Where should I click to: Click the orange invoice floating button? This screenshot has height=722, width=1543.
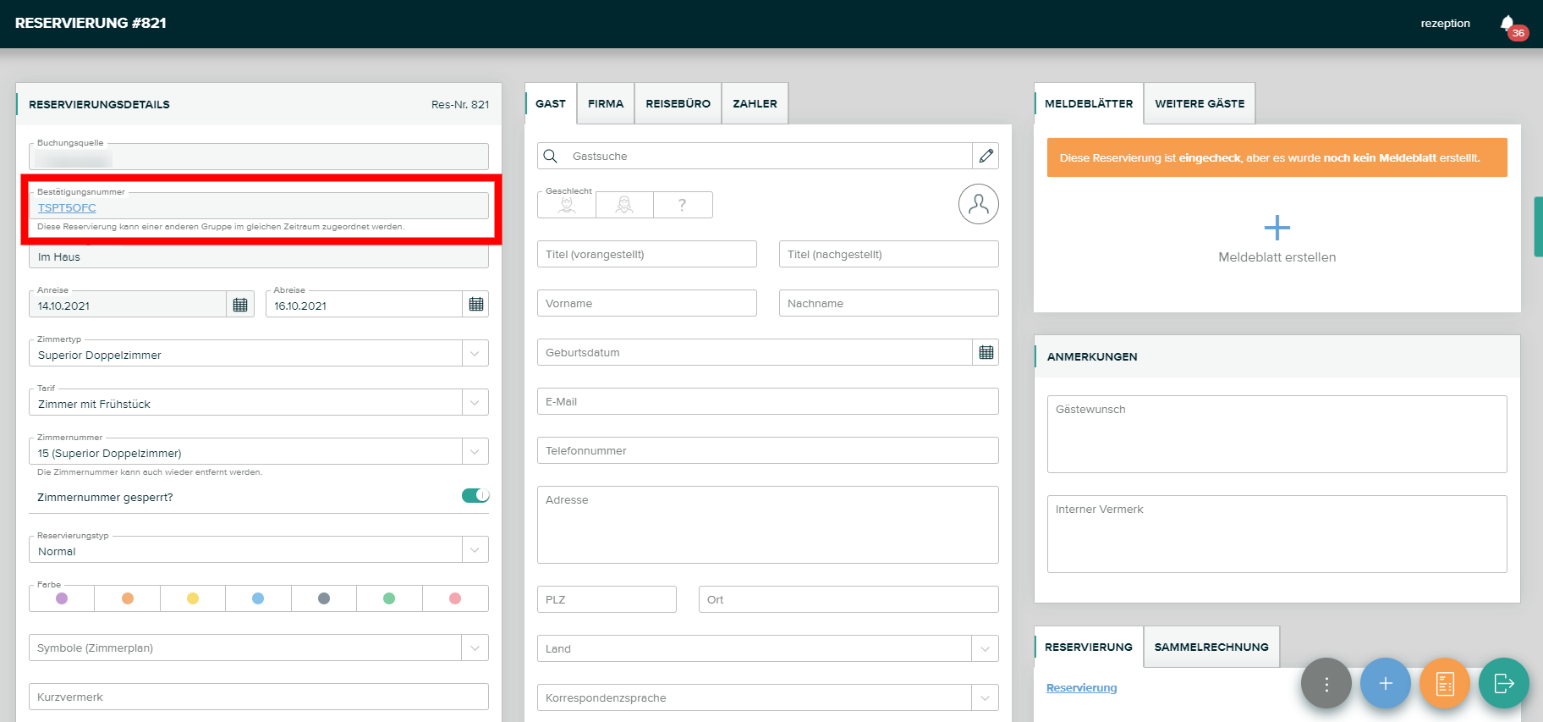point(1444,683)
